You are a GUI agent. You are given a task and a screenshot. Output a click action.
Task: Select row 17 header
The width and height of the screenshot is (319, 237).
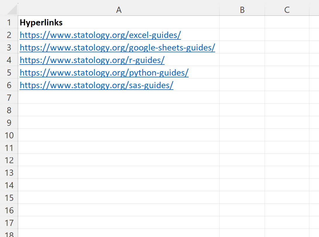9,223
